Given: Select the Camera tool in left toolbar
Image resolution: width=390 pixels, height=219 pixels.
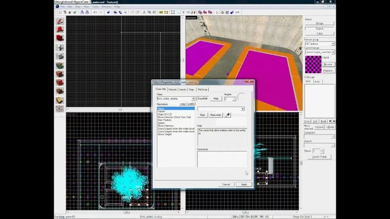Looking at the screenshot, I should point(60,38).
